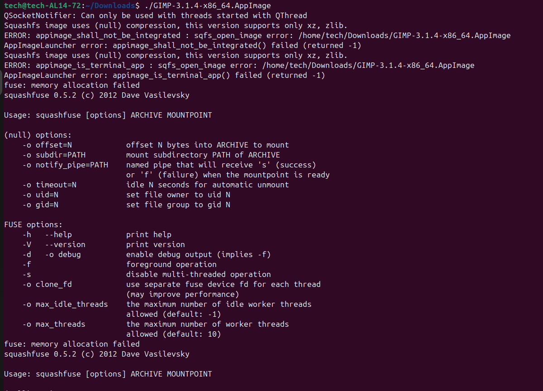Click the "-o notify_pipe=PATH" option

[x=65, y=165]
